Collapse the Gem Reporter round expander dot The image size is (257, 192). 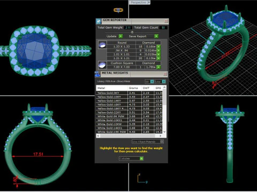pyautogui.click(x=132, y=32)
